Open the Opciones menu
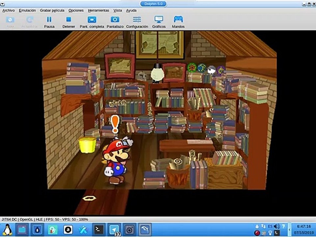 point(76,11)
